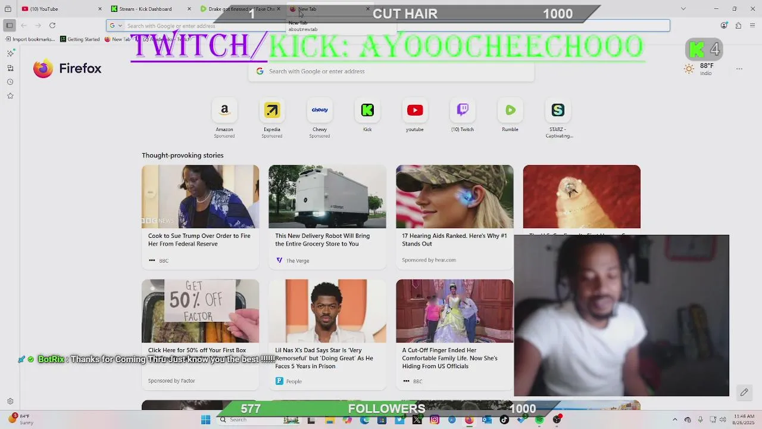The image size is (762, 429).
Task: Open the New Tab bookmark in bookmarks bar
Action: pyautogui.click(x=117, y=39)
